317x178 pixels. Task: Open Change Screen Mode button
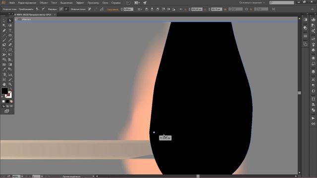7,111
